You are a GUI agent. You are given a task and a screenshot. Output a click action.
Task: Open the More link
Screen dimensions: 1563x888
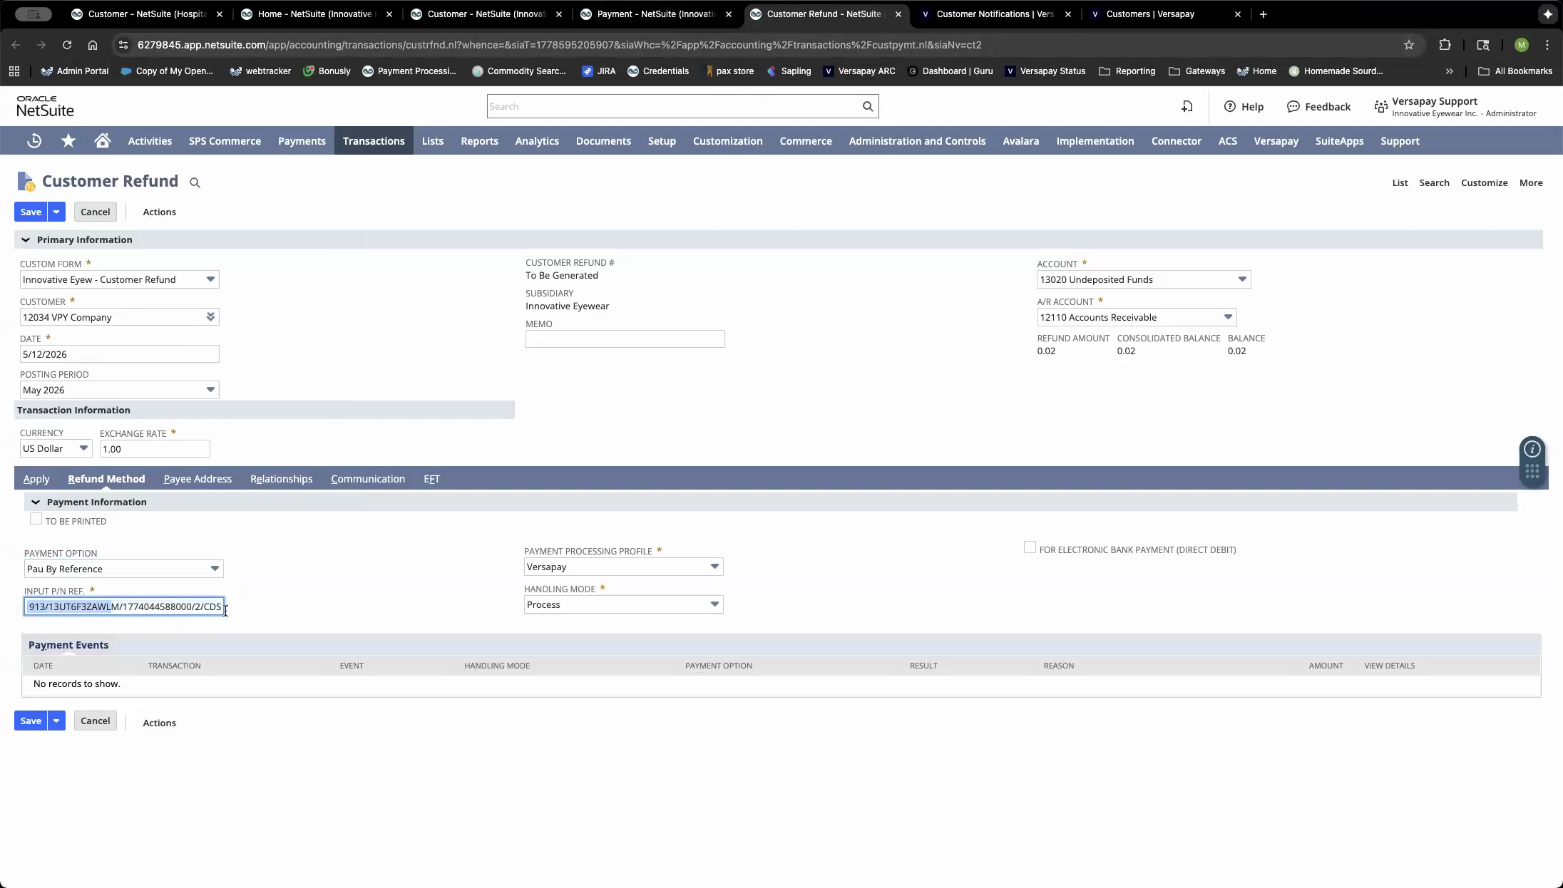point(1531,183)
